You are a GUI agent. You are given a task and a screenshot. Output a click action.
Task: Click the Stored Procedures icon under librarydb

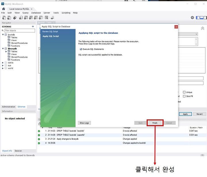click(x=9, y=57)
